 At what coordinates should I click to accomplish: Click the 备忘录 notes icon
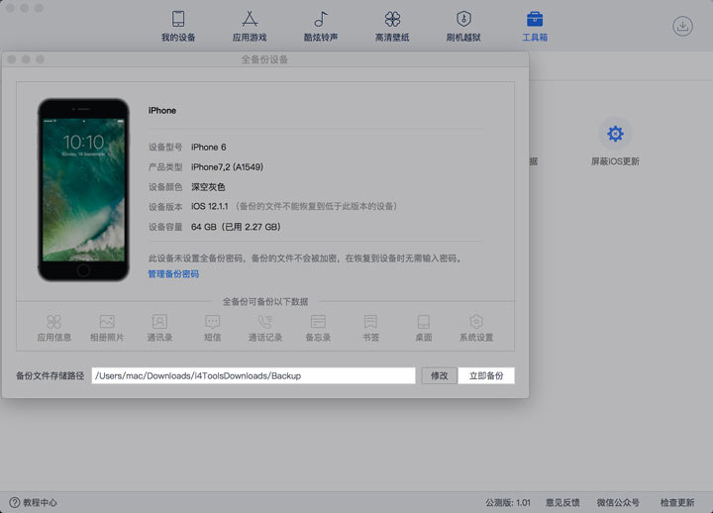318,322
